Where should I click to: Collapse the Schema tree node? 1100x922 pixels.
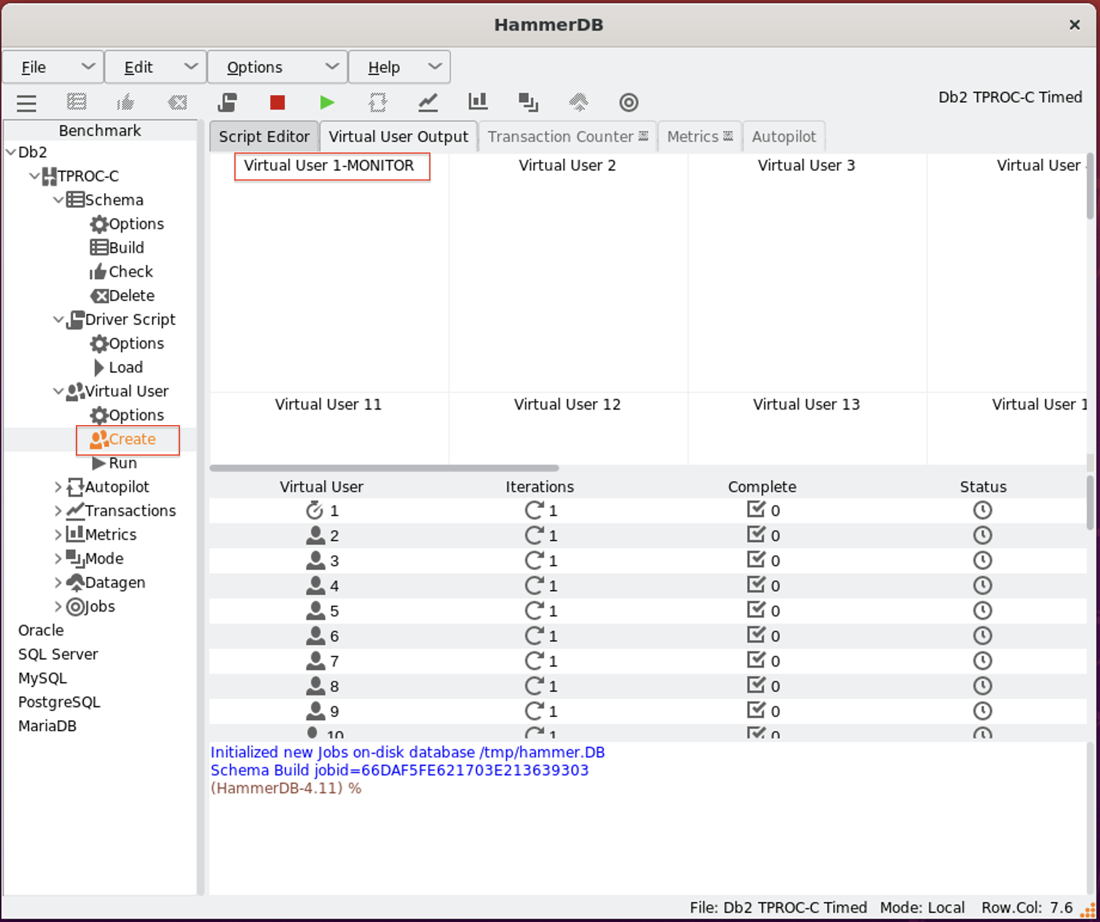58,200
